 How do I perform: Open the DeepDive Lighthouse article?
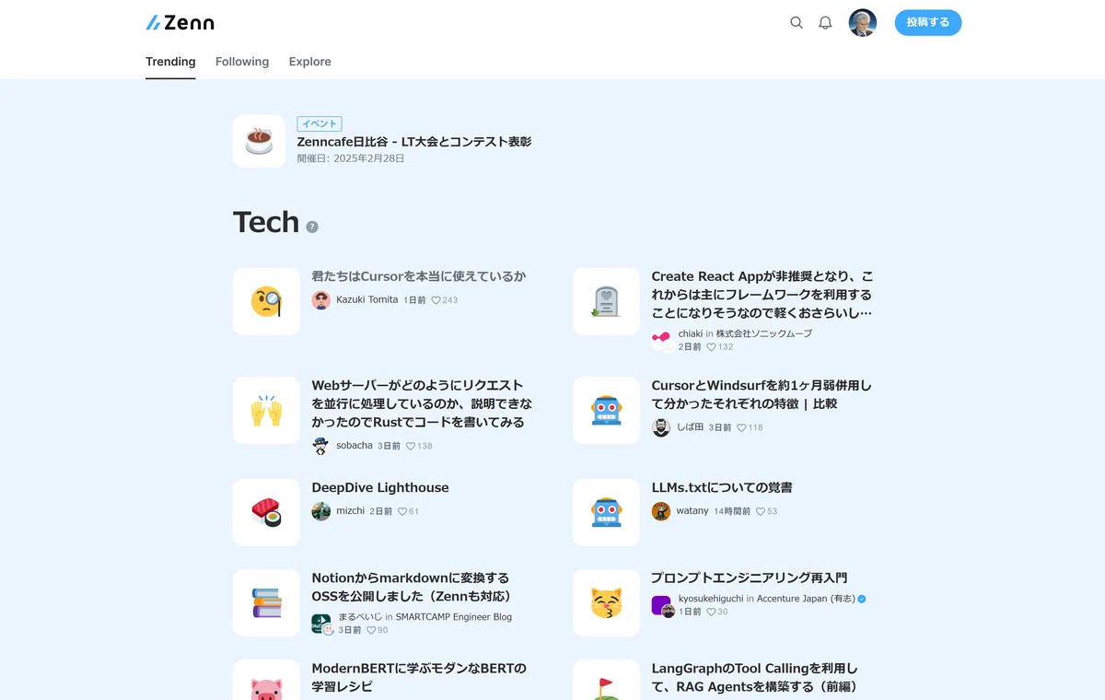click(x=380, y=487)
